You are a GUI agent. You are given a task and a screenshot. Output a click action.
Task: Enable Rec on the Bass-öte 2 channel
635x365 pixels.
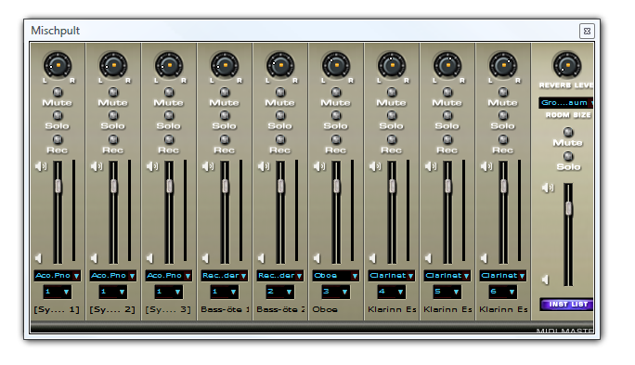280,139
